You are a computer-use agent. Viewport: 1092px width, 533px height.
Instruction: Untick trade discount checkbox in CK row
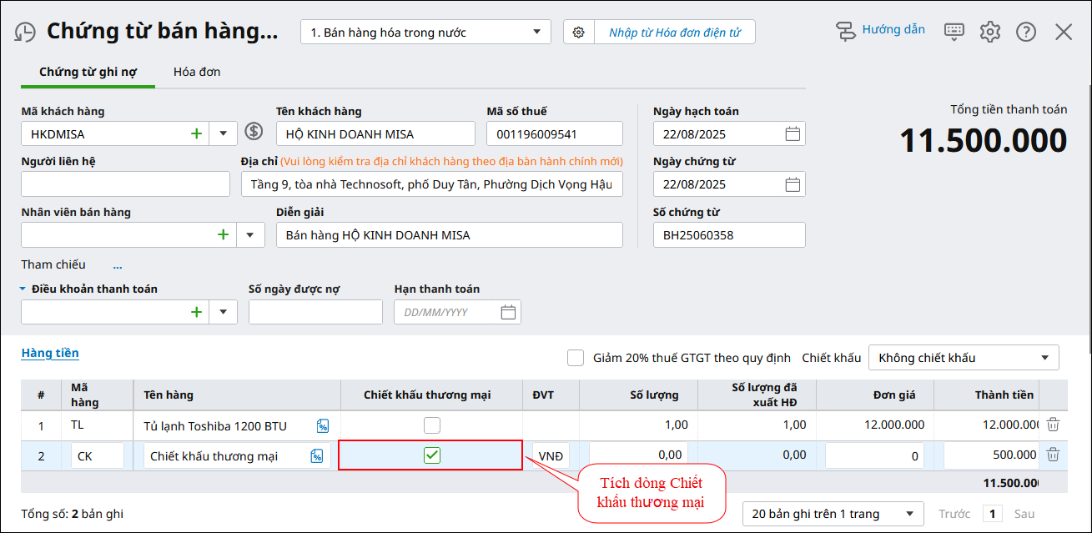[x=432, y=455]
